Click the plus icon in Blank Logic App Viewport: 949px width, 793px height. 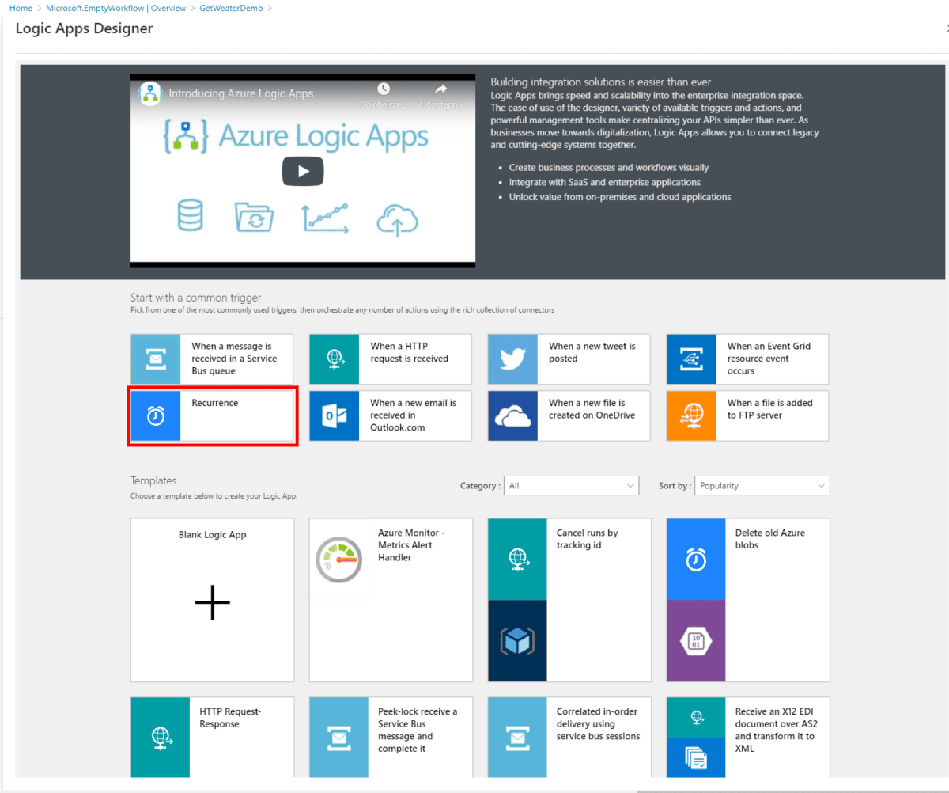click(213, 604)
